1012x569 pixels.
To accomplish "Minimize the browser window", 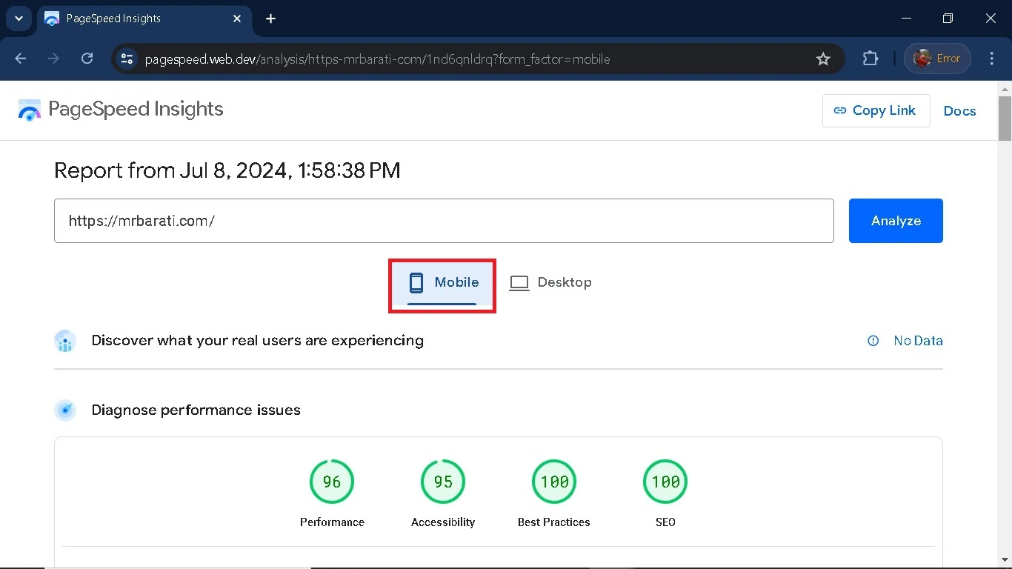I will pyautogui.click(x=907, y=19).
